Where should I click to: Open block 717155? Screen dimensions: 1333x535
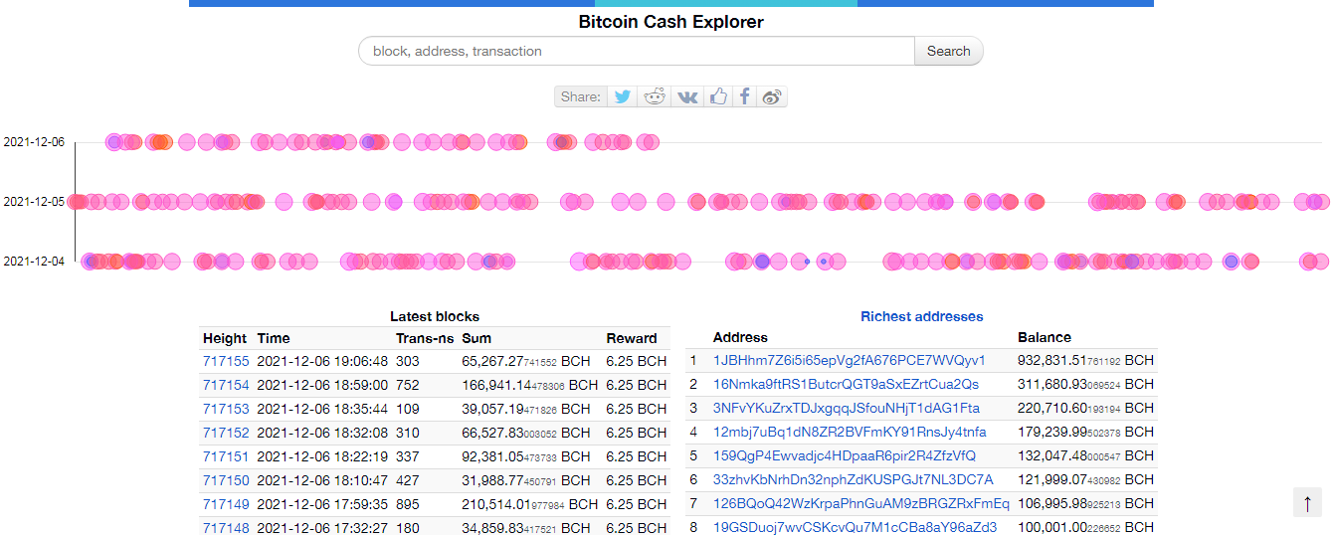pyautogui.click(x=226, y=361)
